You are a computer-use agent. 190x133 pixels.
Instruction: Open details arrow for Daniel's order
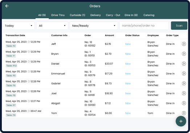pos(184,63)
